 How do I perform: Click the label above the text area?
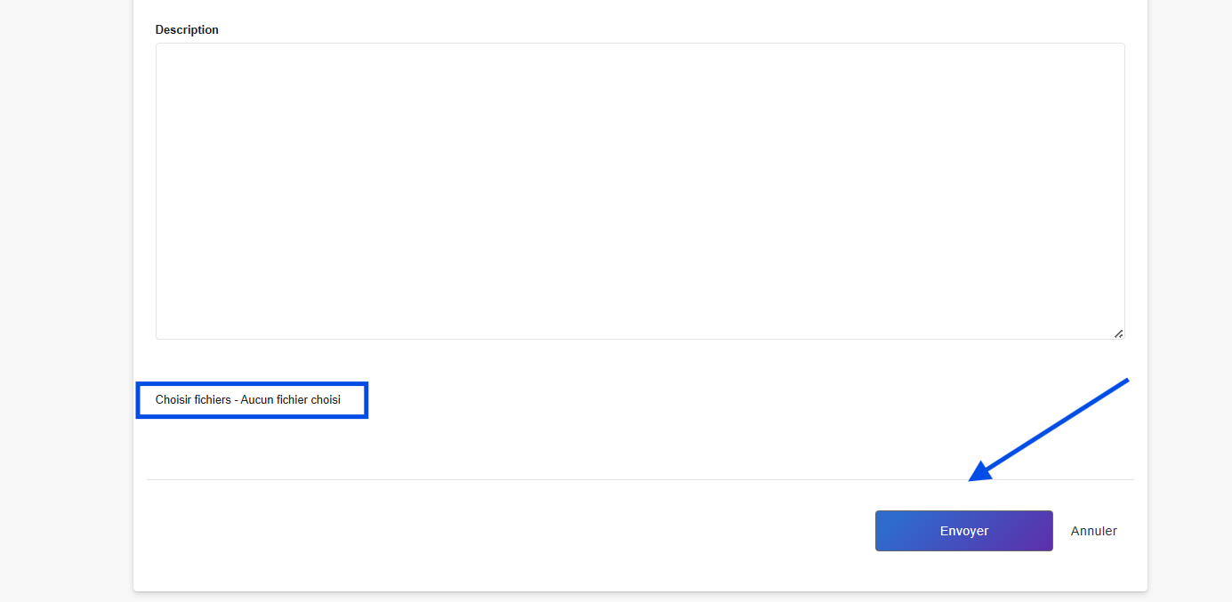[x=187, y=29]
